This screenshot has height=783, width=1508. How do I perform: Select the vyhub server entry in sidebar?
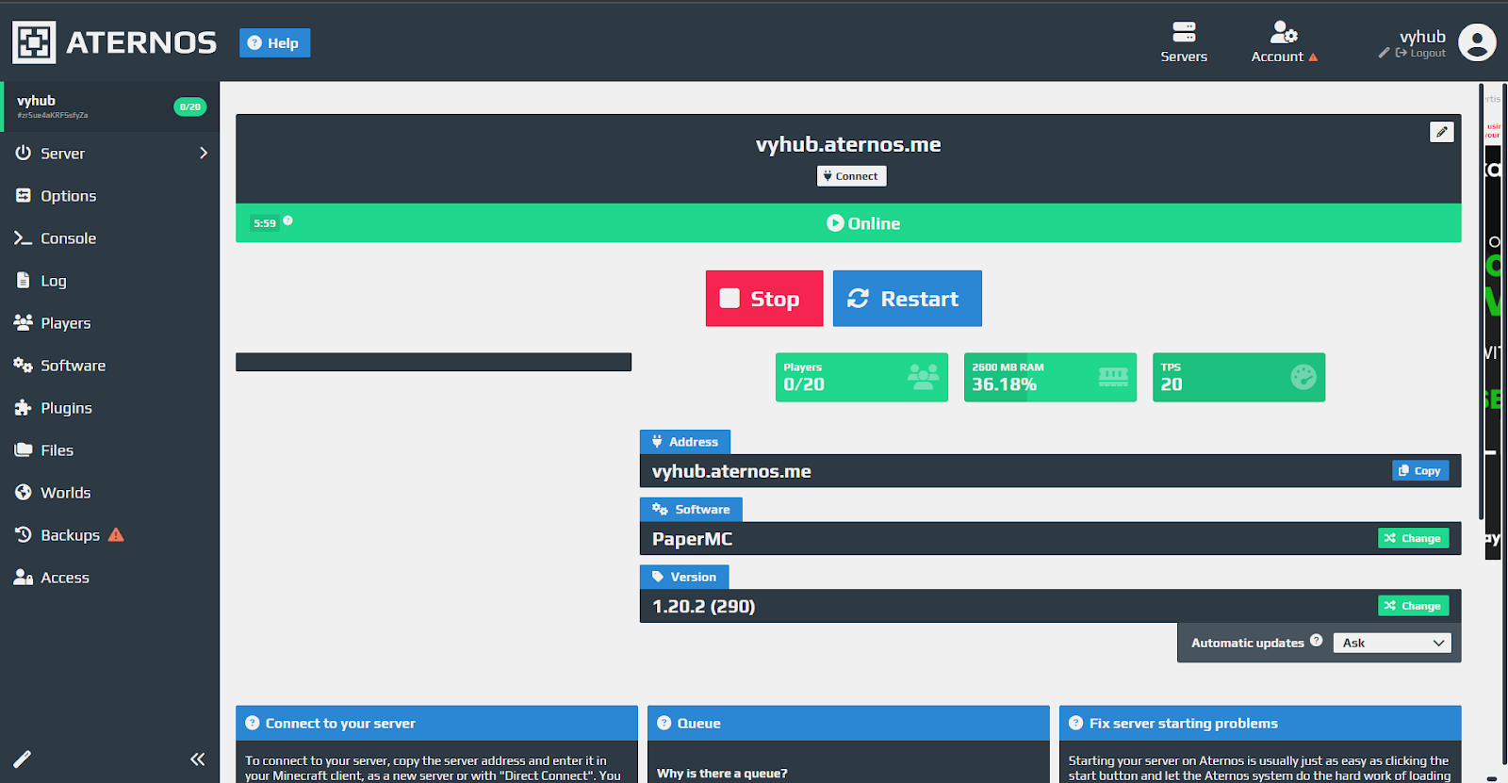[x=109, y=106]
